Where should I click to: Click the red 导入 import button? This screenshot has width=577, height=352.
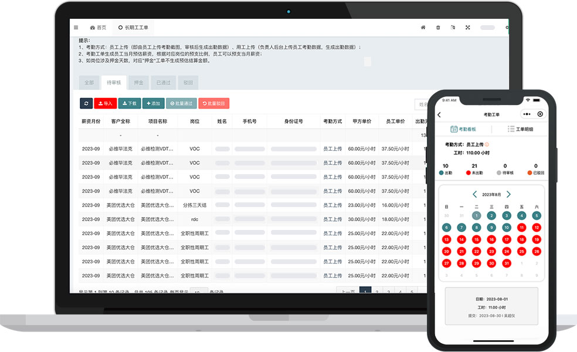[105, 103]
